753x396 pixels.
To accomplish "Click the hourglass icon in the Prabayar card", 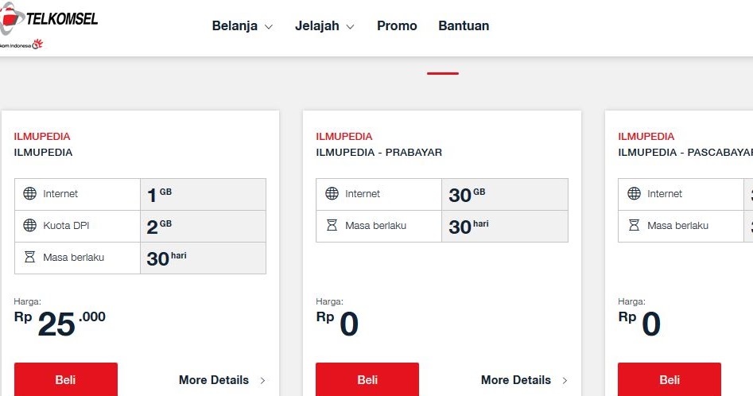I will (332, 226).
